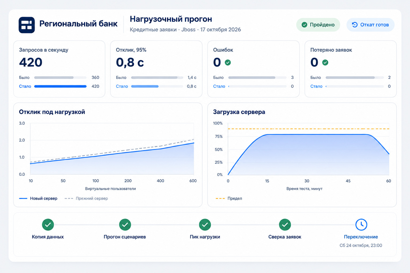
Task: Click the Было bar in Потеряно заявок card
Action: point(355,78)
